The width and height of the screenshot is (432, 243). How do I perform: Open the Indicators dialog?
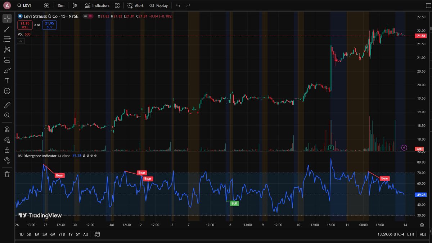pos(97,6)
